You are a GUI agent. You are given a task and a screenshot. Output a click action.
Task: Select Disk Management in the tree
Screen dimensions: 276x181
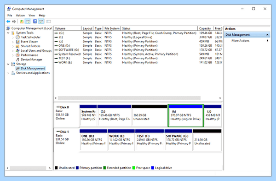pyautogui.click(x=33, y=68)
